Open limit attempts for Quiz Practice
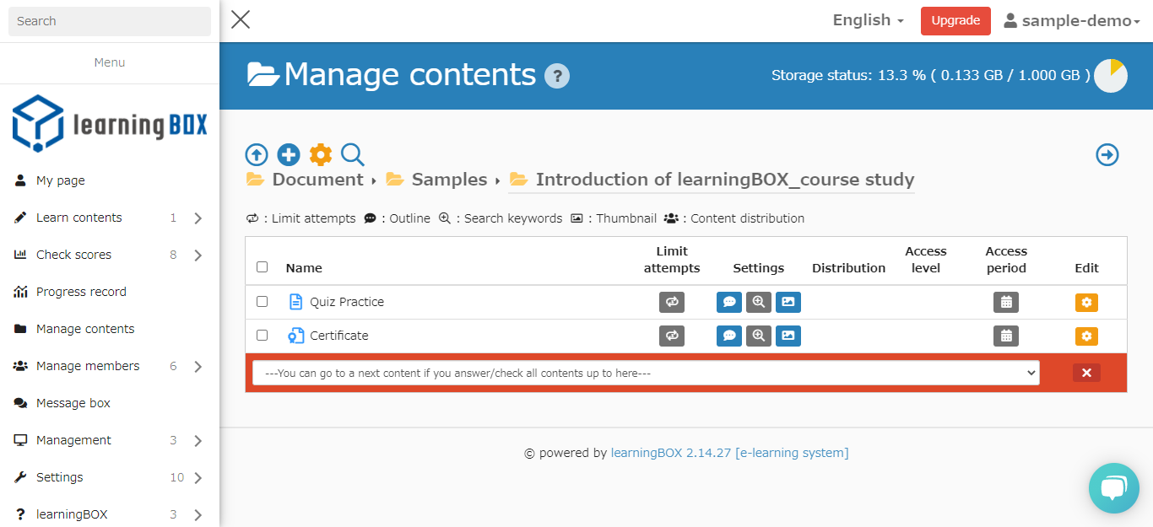Viewport: 1153px width, 527px height. point(671,302)
